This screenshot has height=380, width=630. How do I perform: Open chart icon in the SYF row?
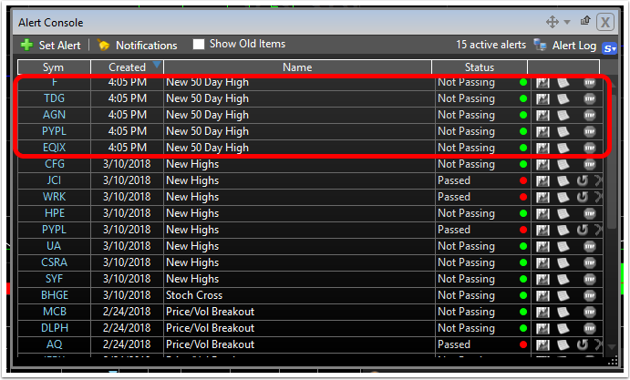pos(542,279)
